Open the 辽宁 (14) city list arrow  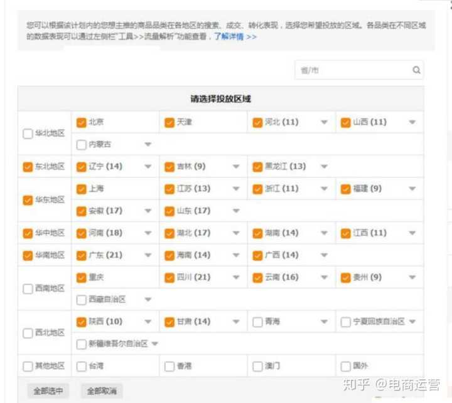pos(148,167)
